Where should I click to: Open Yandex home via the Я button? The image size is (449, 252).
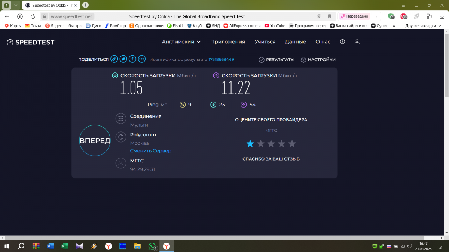tap(20, 16)
